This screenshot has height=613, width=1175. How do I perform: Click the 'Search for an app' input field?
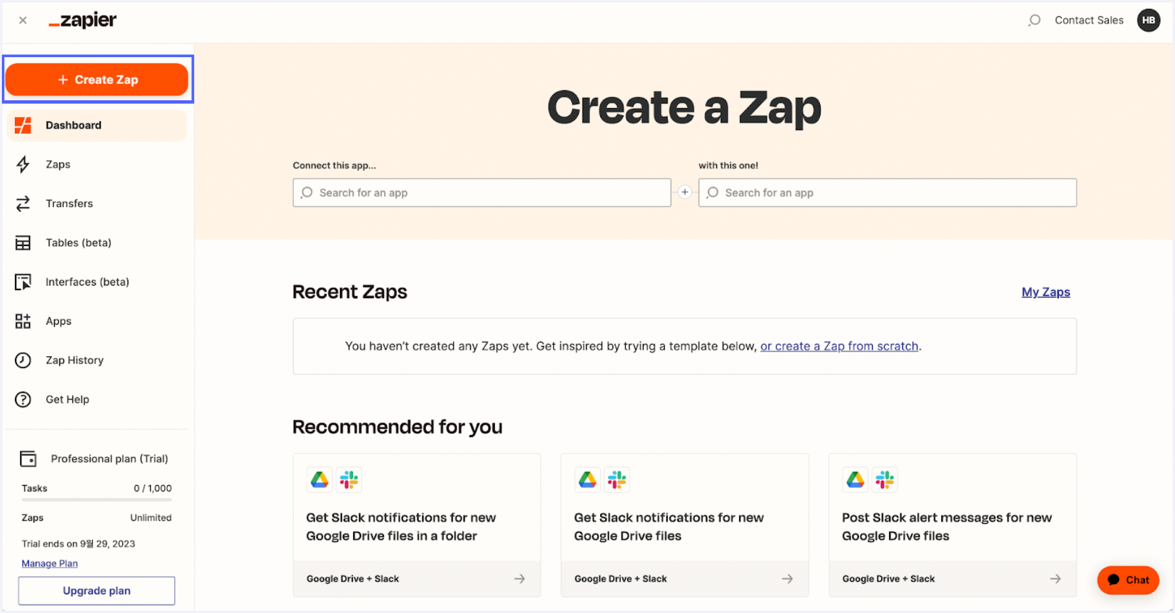[x=481, y=192]
